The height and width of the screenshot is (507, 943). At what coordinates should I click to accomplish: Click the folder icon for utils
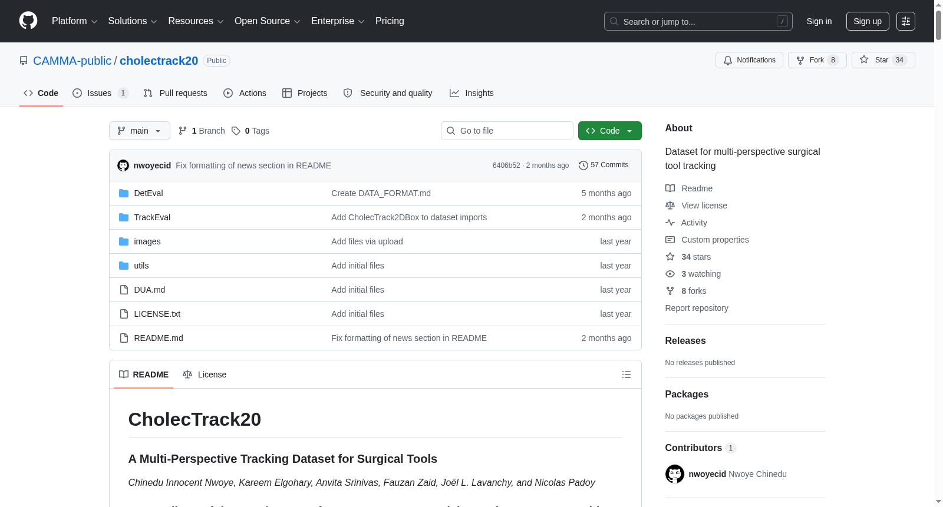(124, 266)
